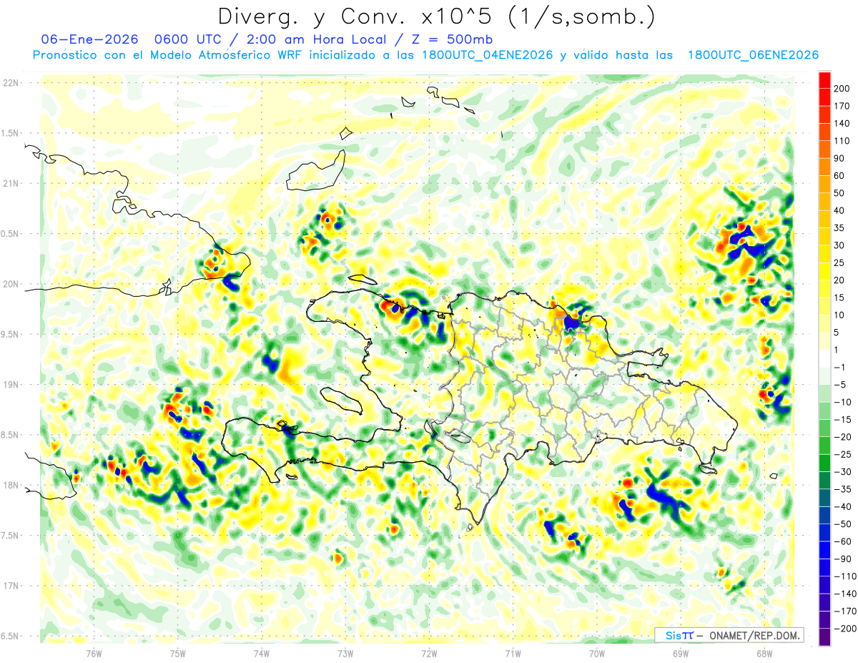858x663 pixels.
Task: Click 'Pronóstico con el Modelo Atmósferico WRF' text
Action: pyautogui.click(x=167, y=55)
